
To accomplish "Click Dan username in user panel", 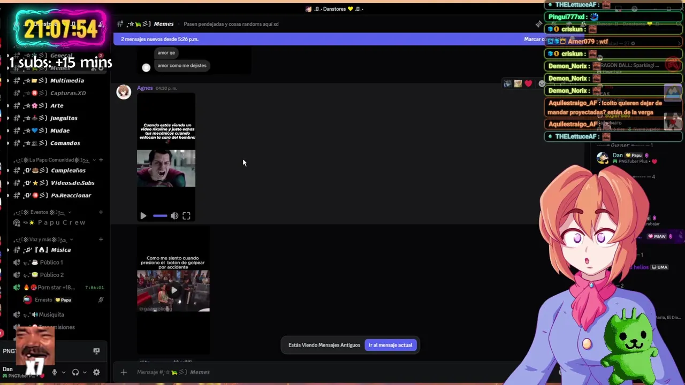I will tap(7, 369).
